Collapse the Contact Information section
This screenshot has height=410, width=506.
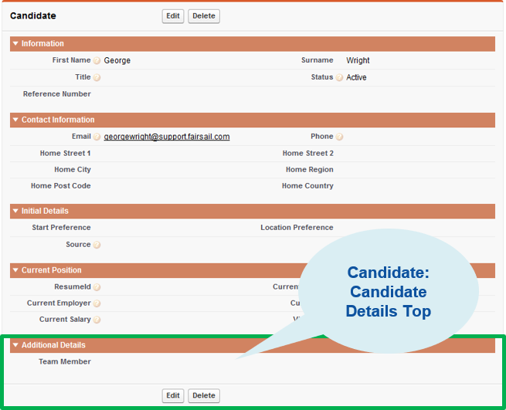[x=15, y=120]
